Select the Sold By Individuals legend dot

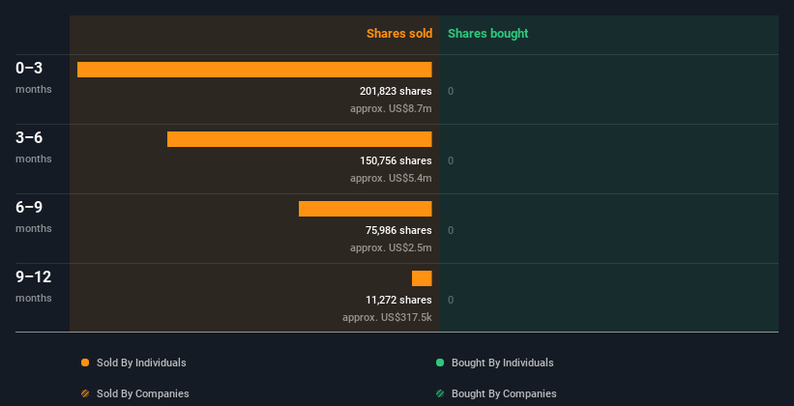coord(85,362)
